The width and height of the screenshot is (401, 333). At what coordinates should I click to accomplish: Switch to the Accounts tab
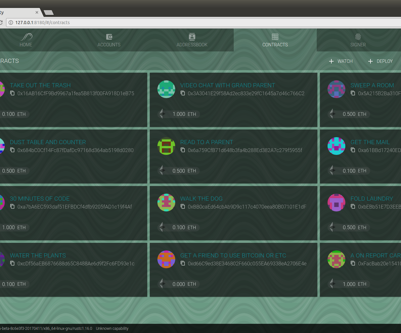pyautogui.click(x=109, y=40)
